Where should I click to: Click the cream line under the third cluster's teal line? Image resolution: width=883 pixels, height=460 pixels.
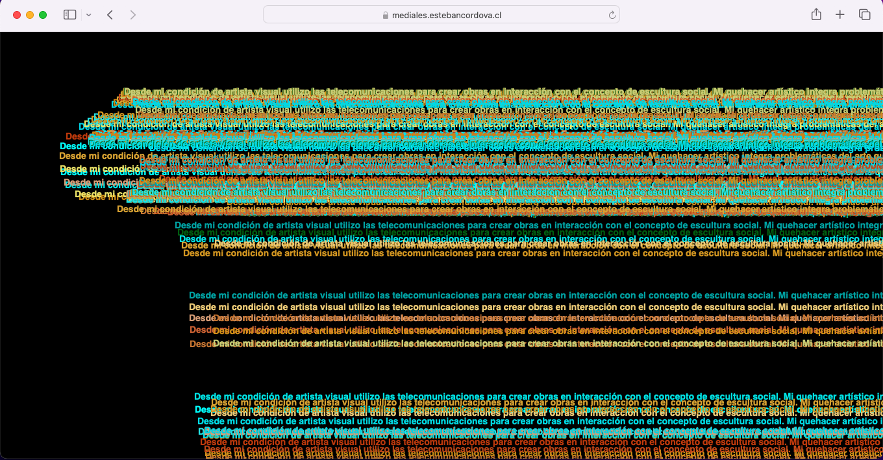click(536, 306)
